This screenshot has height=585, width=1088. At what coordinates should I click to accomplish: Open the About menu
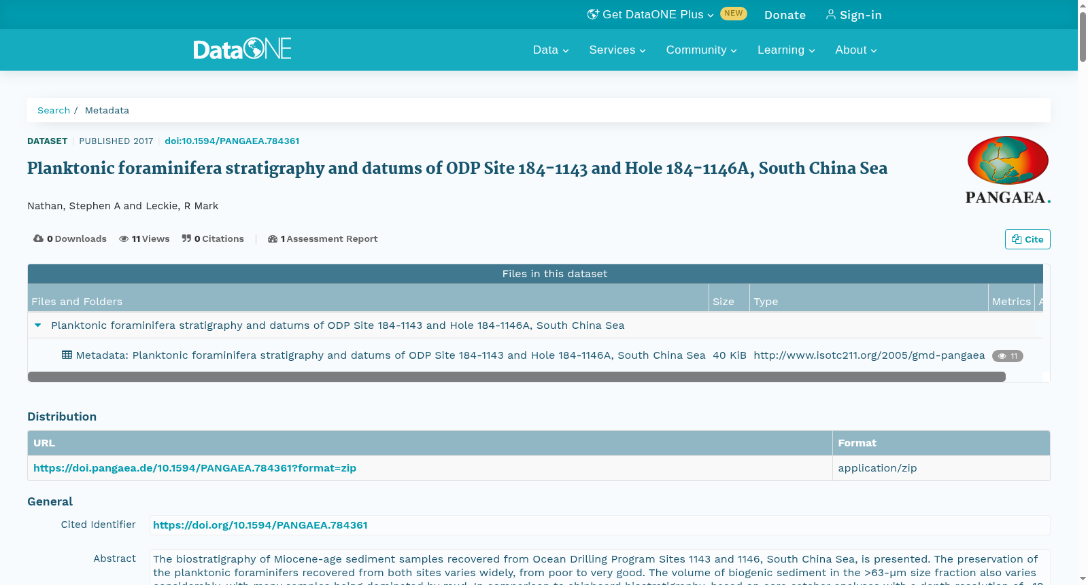(856, 50)
